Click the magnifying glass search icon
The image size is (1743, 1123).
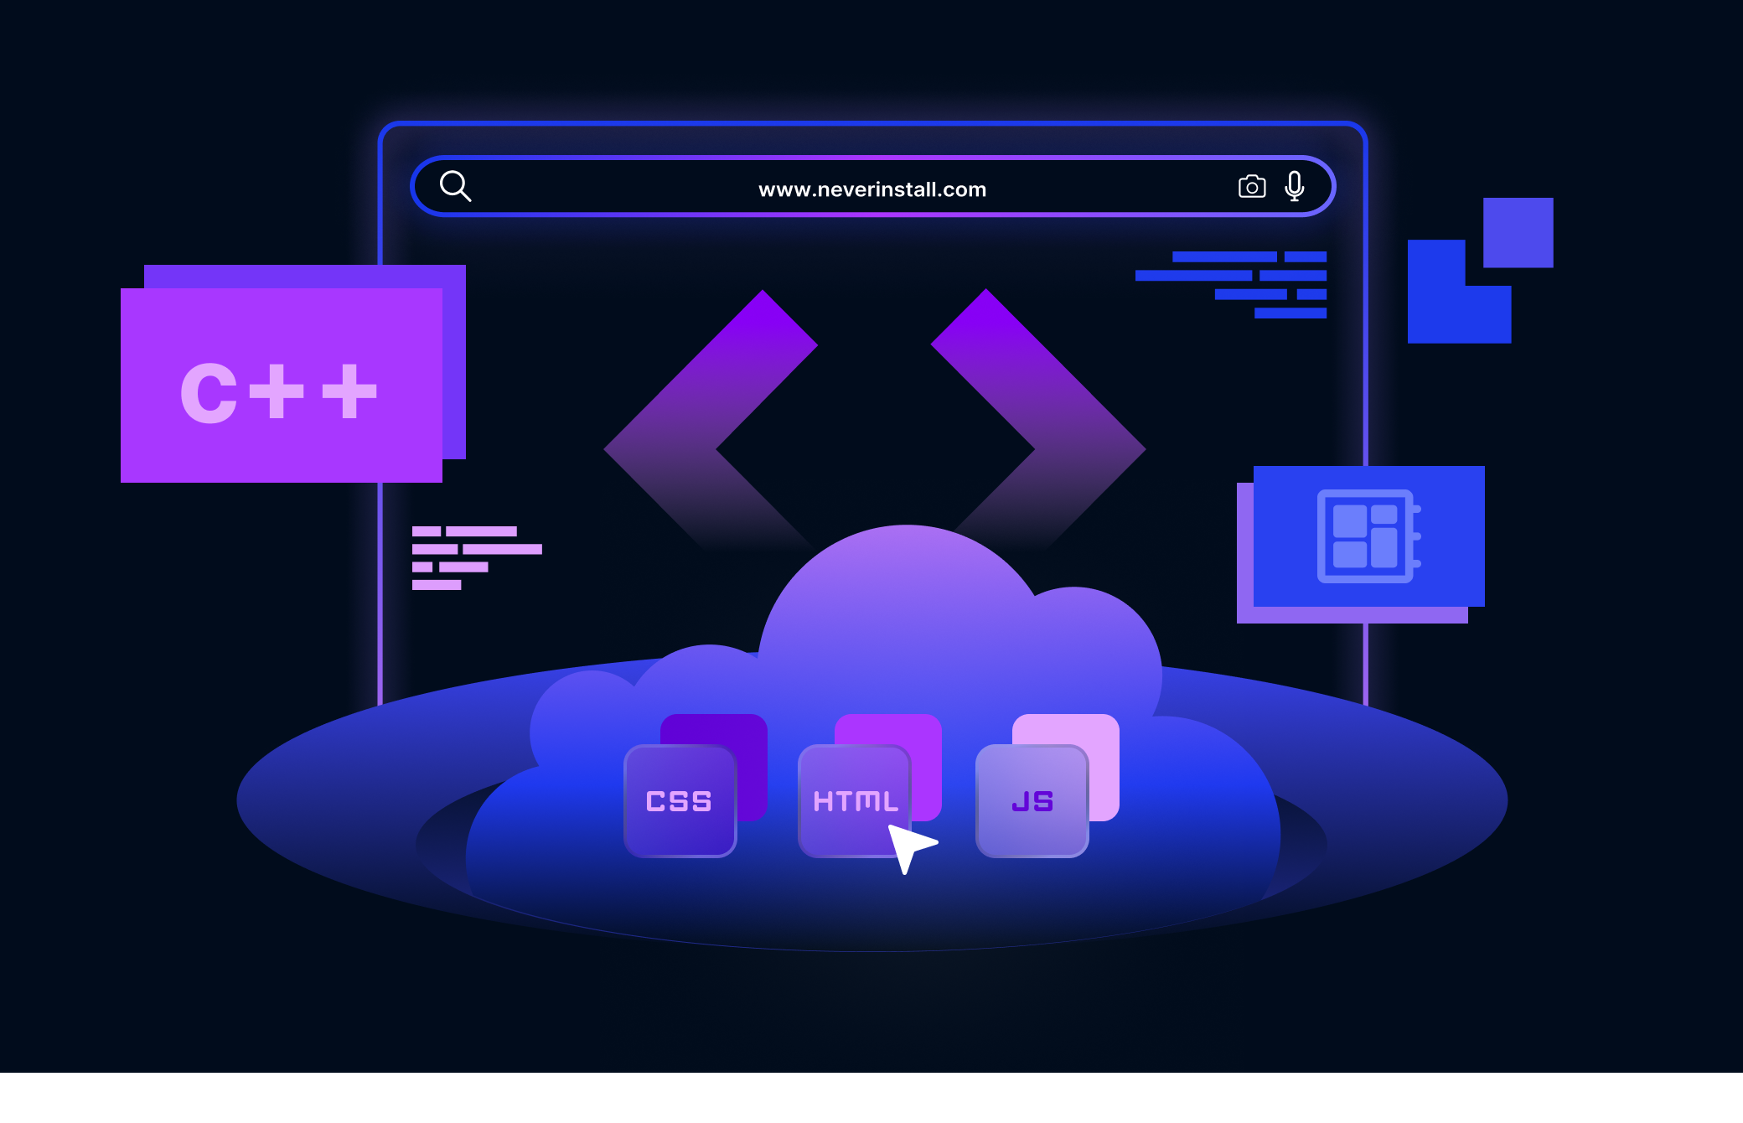tap(456, 186)
